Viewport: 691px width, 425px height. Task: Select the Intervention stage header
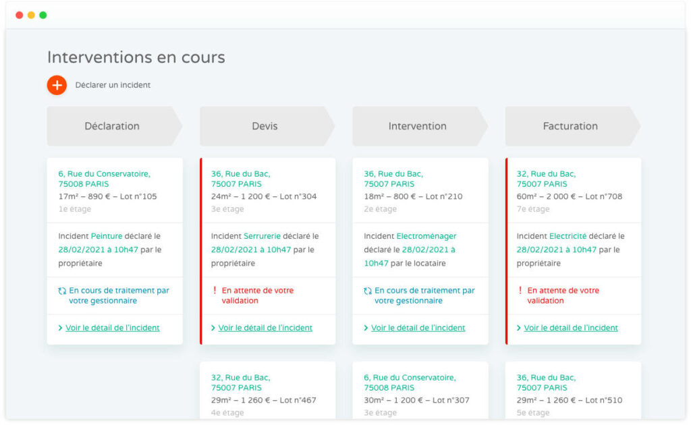click(420, 126)
